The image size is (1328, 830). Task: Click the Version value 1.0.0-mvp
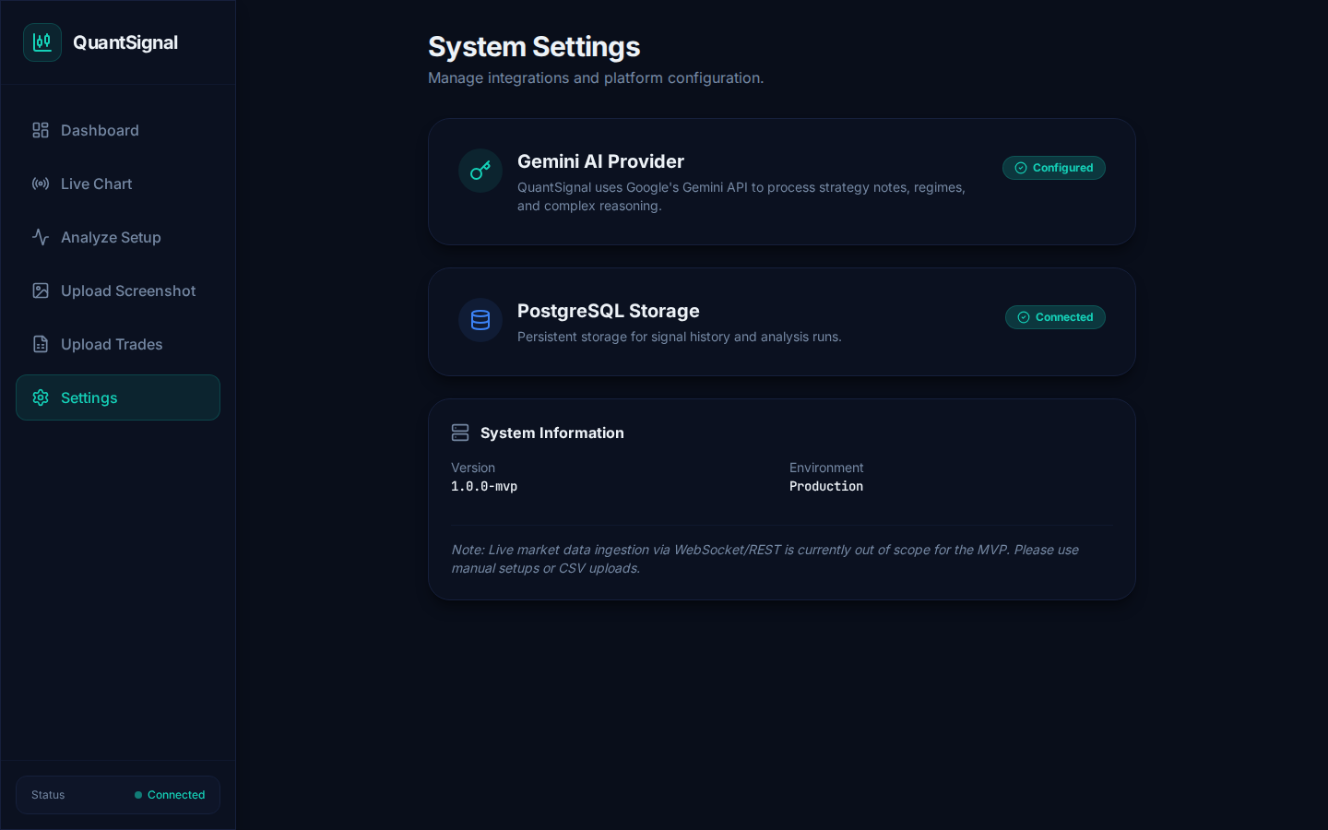point(483,486)
